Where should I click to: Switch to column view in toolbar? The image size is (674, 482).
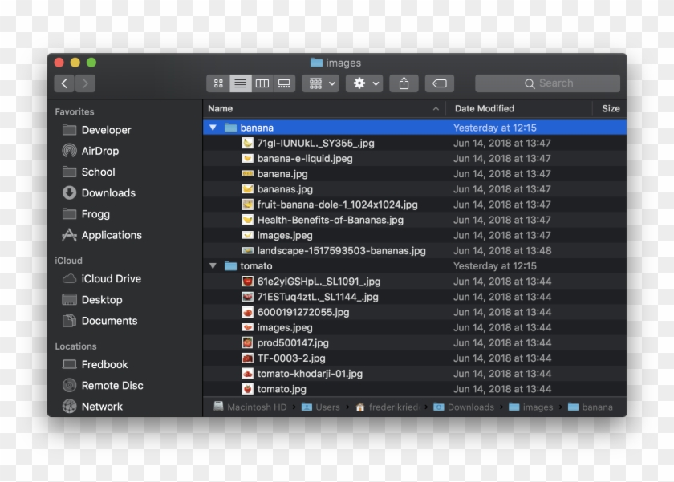(262, 83)
